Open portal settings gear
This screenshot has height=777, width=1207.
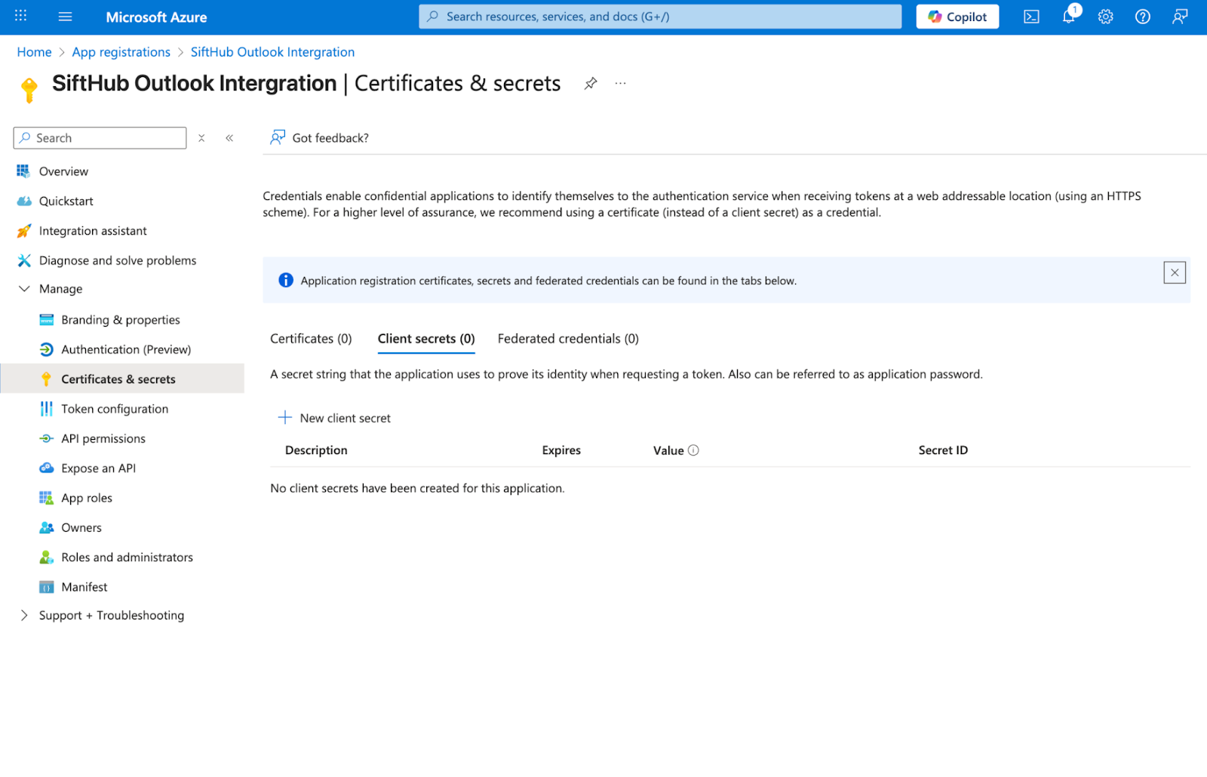(x=1105, y=17)
